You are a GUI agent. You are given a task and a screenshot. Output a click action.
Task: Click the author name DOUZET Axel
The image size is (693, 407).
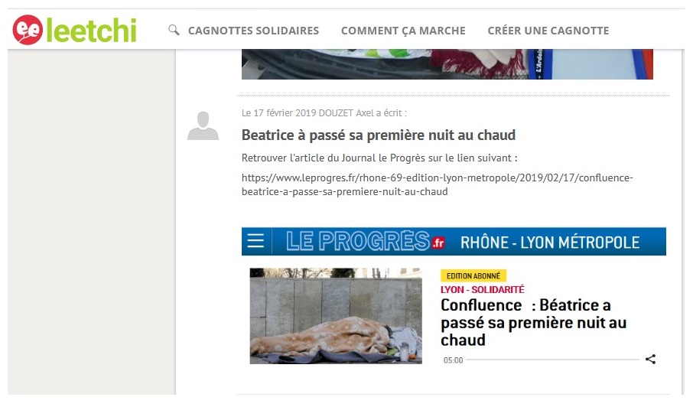(357, 112)
